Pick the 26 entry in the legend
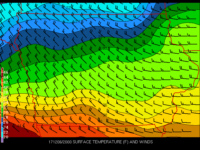The image size is (200, 150). (x=6, y=122)
